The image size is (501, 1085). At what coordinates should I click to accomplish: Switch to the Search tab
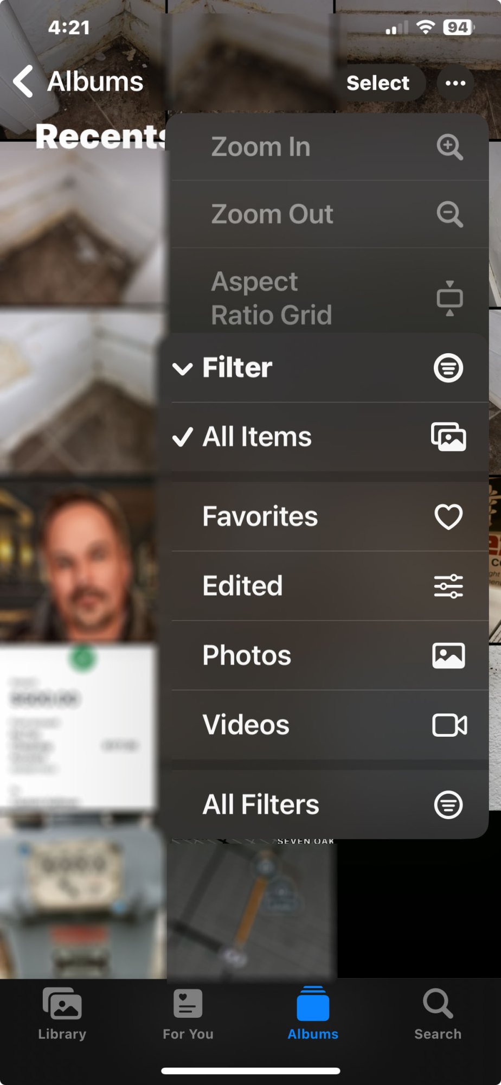pyautogui.click(x=438, y=1013)
